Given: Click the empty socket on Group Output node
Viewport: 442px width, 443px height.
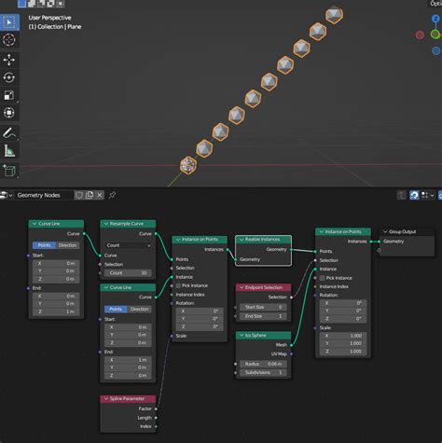Looking at the screenshot, I should tap(379, 250).
